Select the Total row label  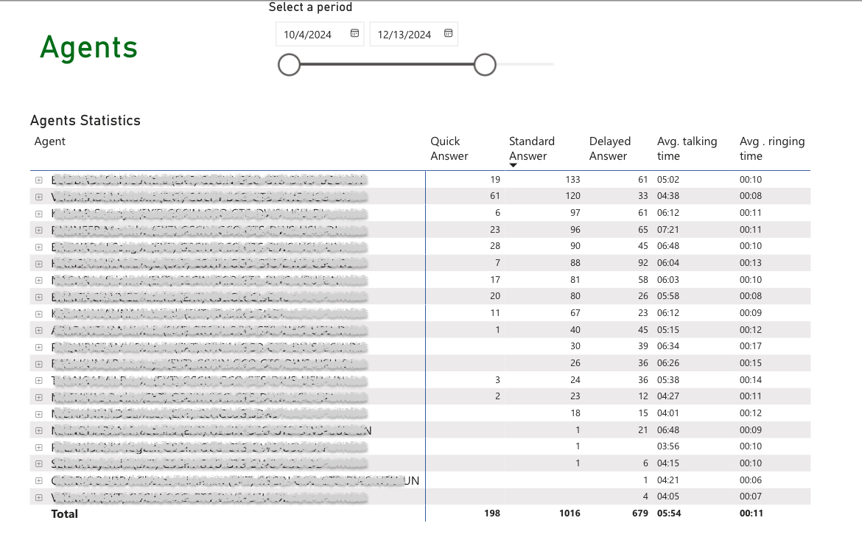pos(64,513)
